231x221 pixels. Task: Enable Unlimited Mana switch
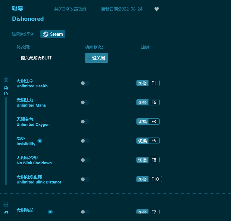point(85,102)
